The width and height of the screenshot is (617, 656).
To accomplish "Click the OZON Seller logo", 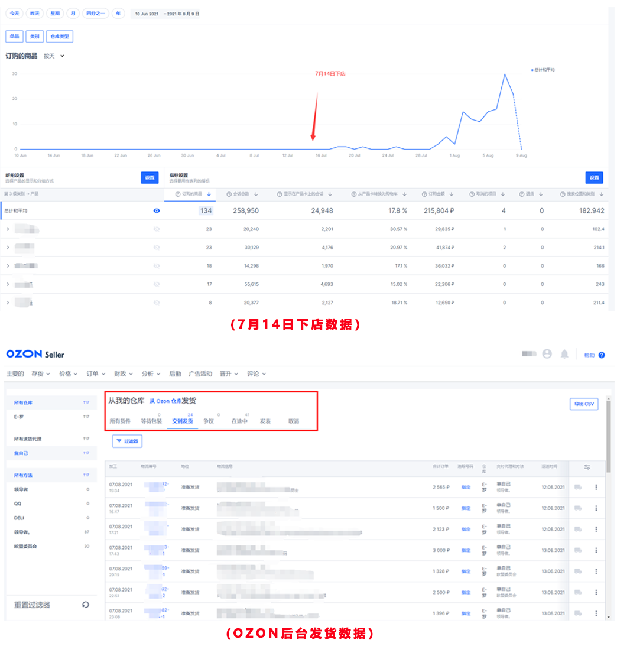I will click(33, 353).
